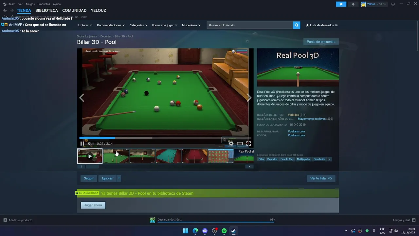The width and height of the screenshot is (419, 236).
Task: Open the notifications bell
Action: [x=353, y=4]
